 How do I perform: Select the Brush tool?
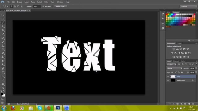click(3, 42)
